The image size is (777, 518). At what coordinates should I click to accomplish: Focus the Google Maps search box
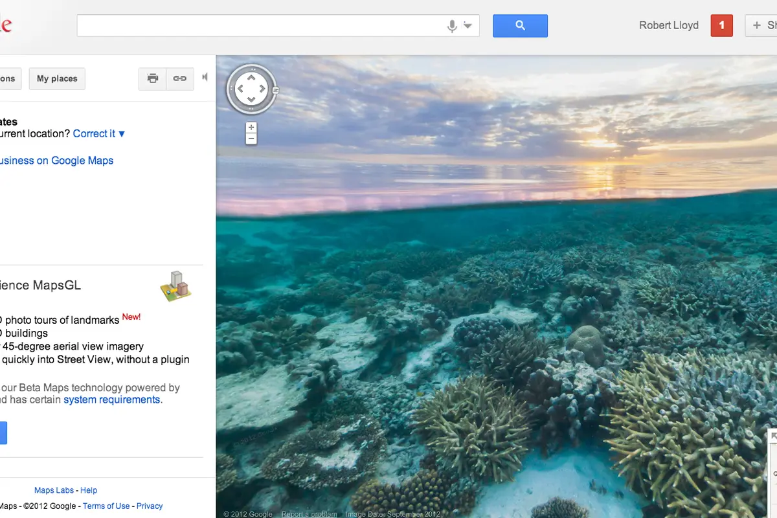(x=278, y=26)
